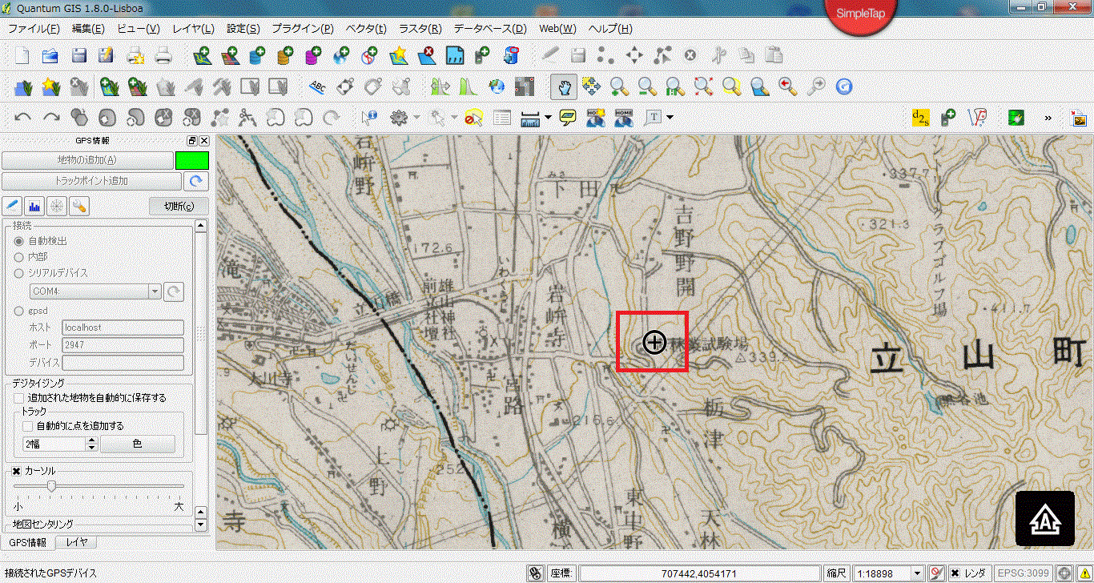Open the レイヤ(L) menu
This screenshot has height=583, width=1094.
(193, 29)
